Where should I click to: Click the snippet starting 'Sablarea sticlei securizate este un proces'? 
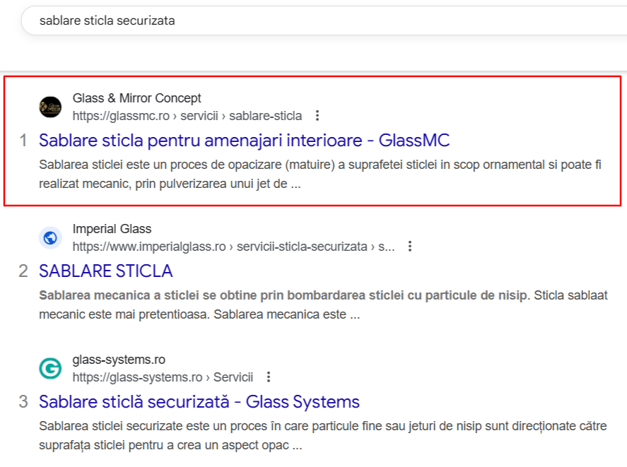[323, 435]
